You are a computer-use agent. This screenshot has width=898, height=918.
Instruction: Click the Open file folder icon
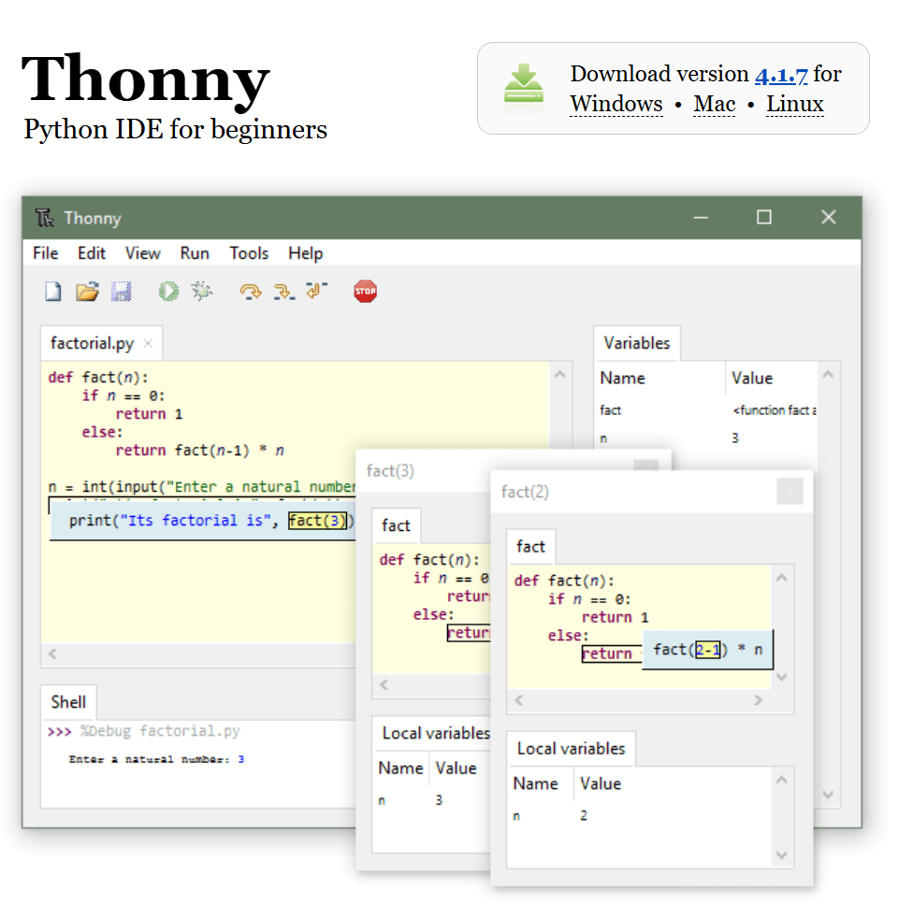coord(87,292)
